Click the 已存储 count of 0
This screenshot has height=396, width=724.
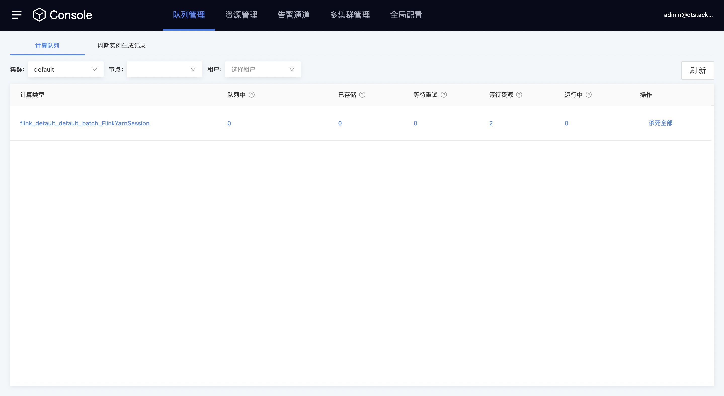pos(340,123)
